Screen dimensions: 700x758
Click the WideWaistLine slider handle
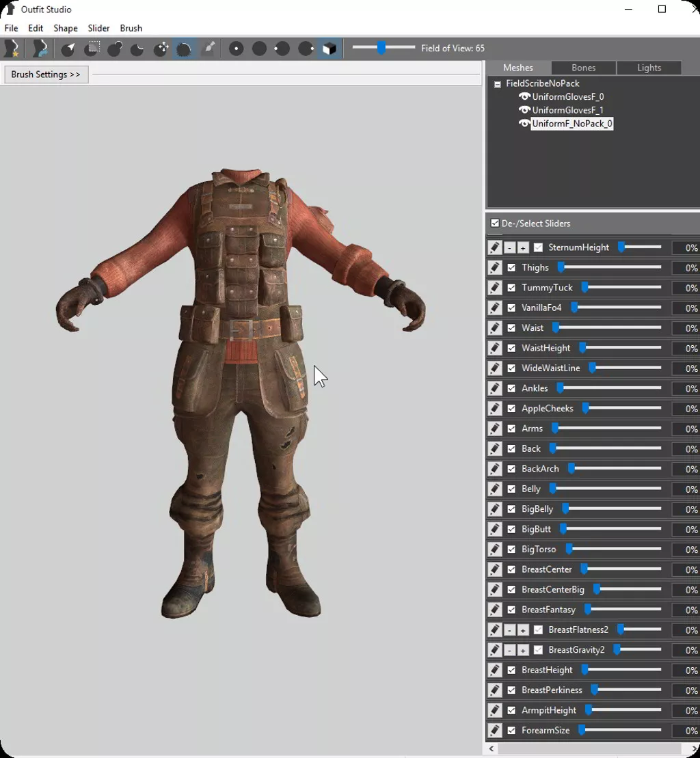[x=592, y=368]
